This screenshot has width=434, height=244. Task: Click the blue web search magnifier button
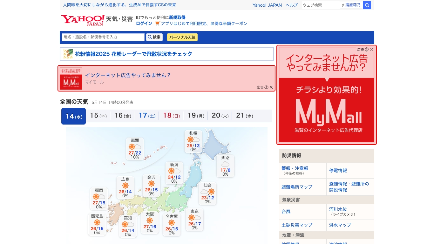[x=367, y=5]
